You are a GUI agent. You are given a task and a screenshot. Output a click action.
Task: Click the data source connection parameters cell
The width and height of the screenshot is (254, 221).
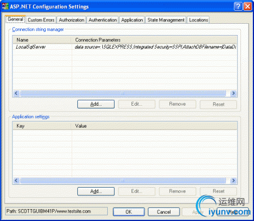click(155, 47)
